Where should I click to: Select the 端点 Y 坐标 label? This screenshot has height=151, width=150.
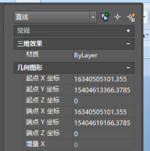tap(43, 122)
